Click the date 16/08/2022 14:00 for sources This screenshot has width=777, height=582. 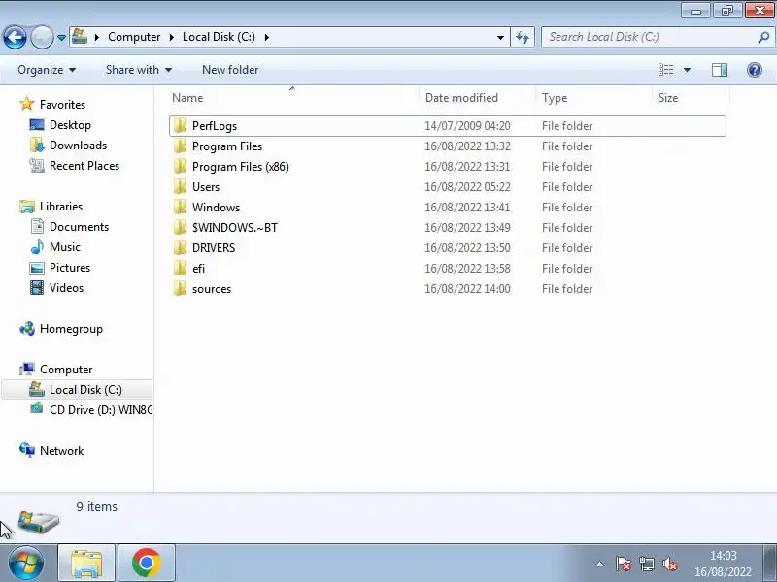click(467, 288)
